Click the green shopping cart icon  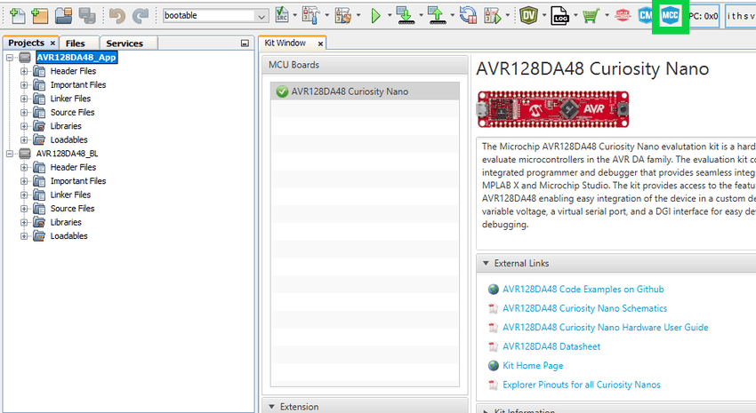point(590,16)
